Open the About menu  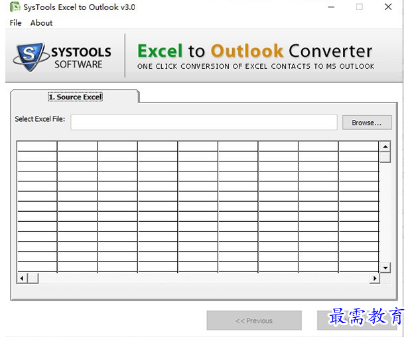41,23
